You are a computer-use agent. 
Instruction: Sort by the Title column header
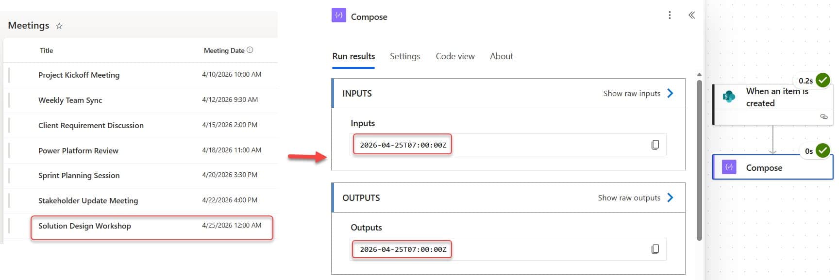(x=46, y=50)
